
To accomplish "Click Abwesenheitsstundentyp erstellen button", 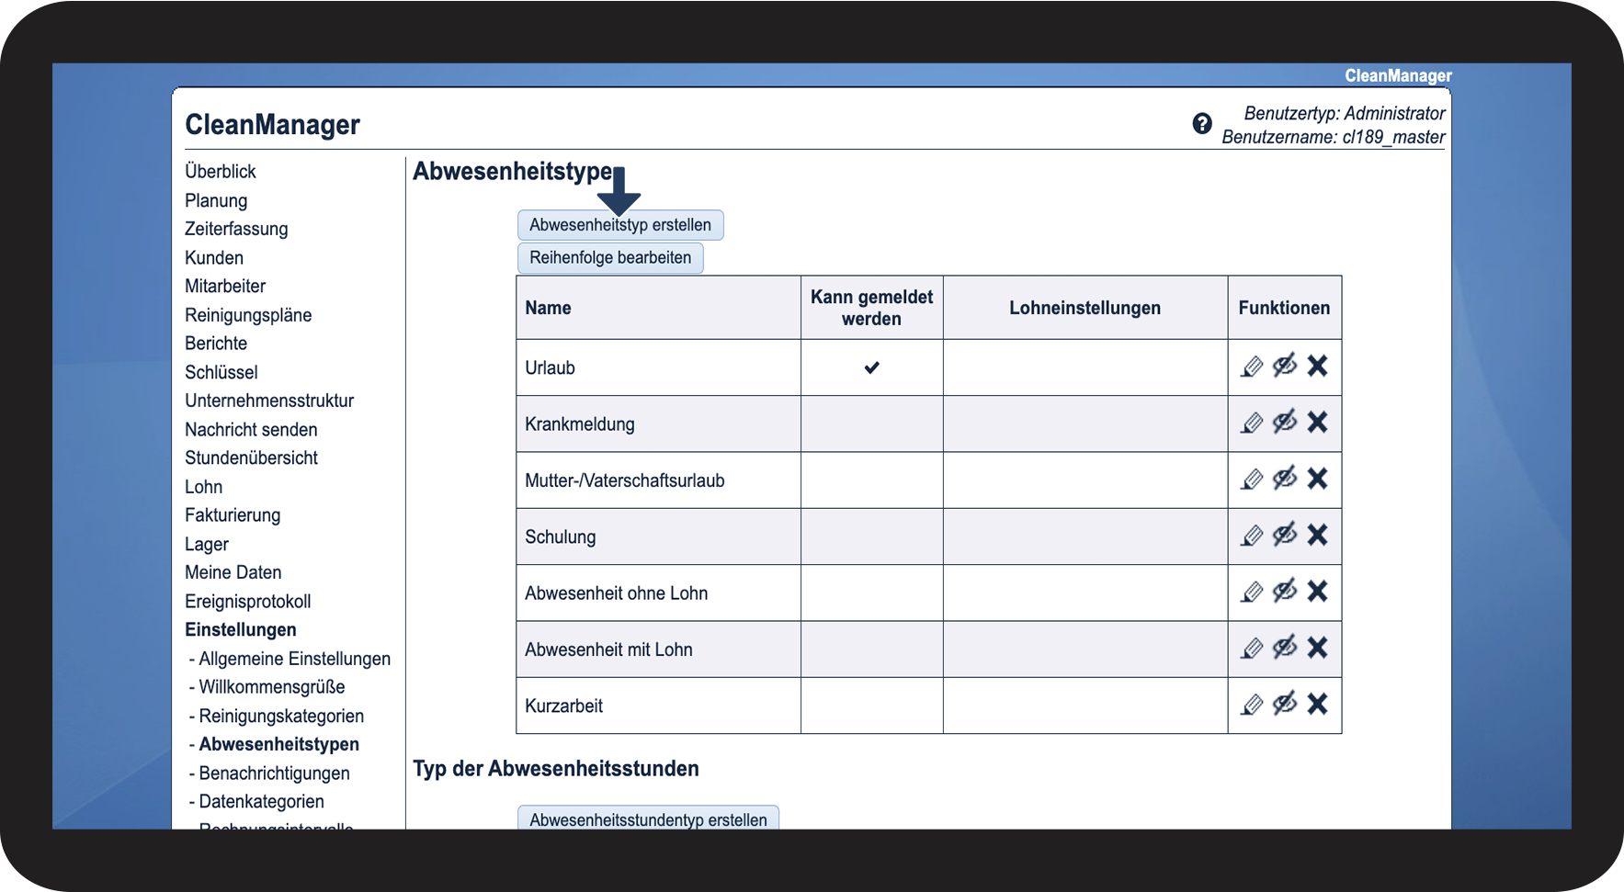I will pyautogui.click(x=648, y=818).
